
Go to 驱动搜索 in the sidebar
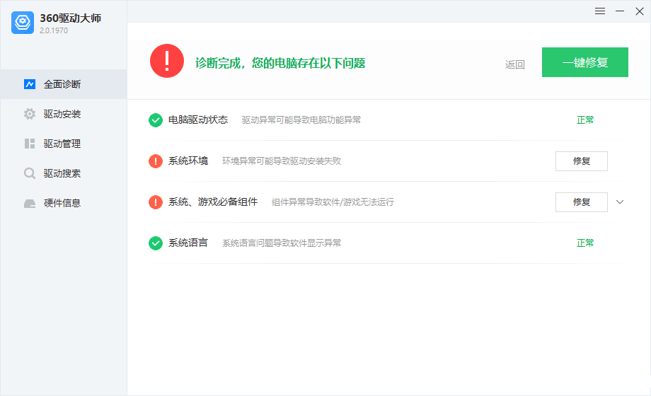(64, 173)
